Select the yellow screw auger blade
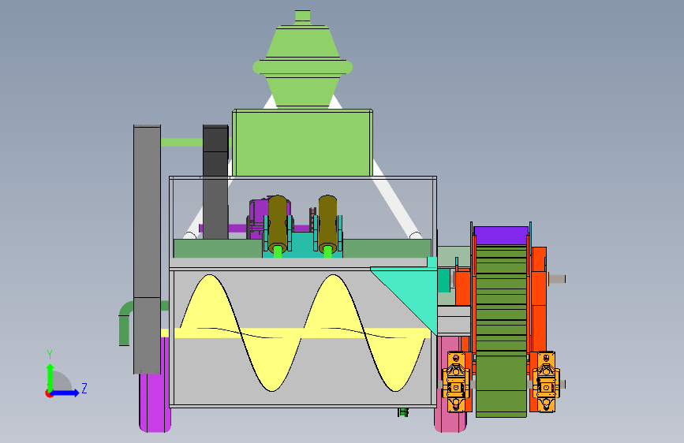Screen dimensions: 684x443 302,333
